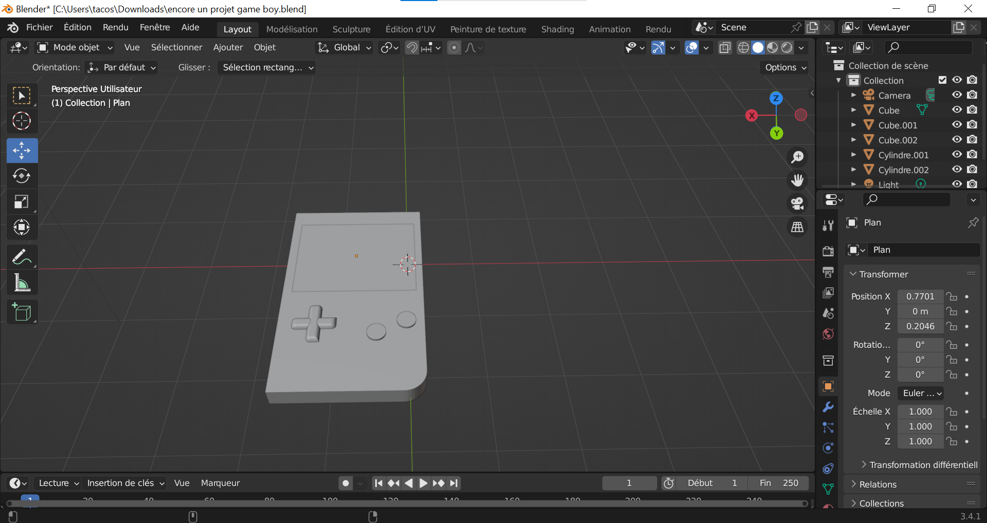Disable Cube.002 in renders
This screenshot has width=987, height=523.
coord(973,139)
